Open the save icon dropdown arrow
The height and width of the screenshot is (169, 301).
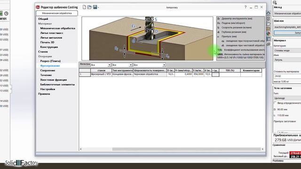pyautogui.click(x=98, y=8)
